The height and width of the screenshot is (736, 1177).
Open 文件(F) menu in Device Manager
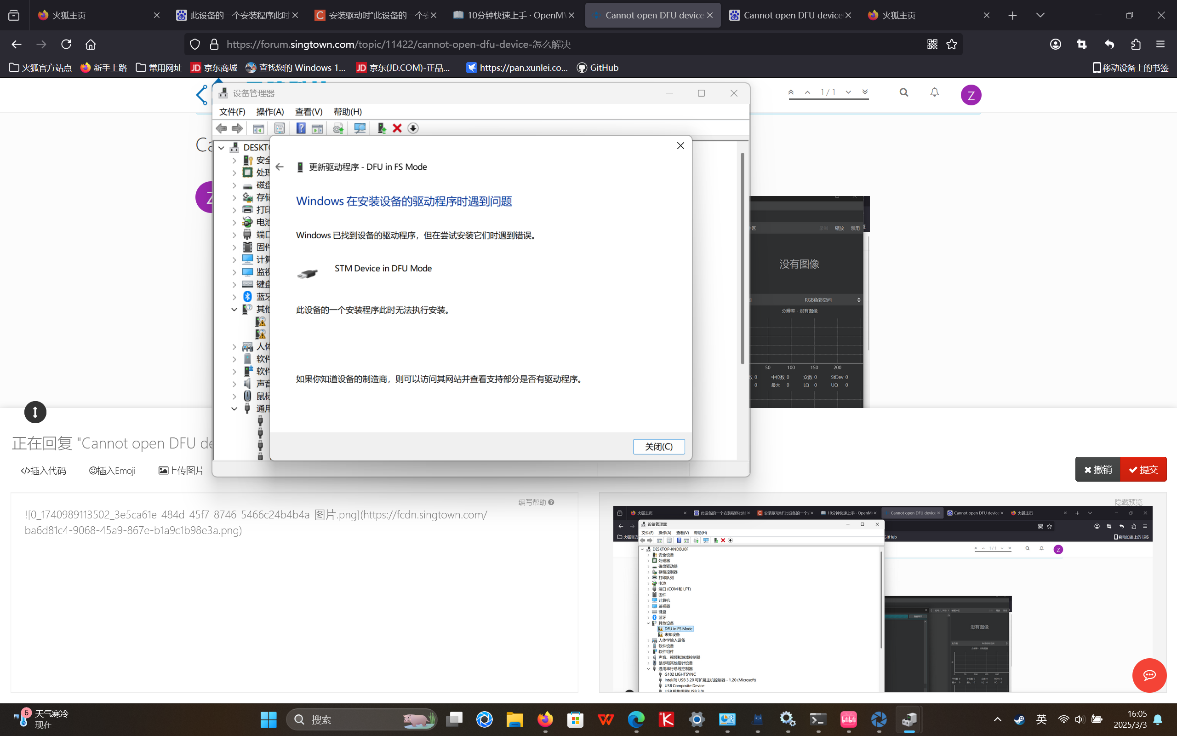232,112
